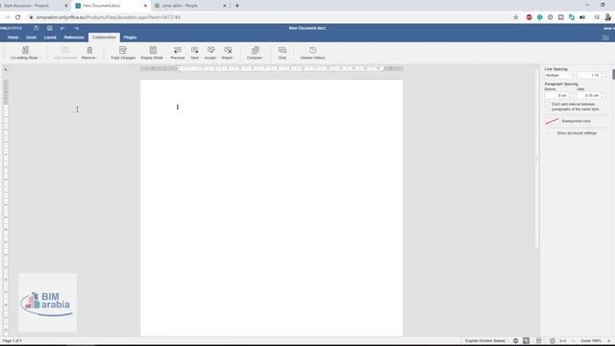Click Fit to Width icon
This screenshot has width=615, height=346.
[x=563, y=341]
